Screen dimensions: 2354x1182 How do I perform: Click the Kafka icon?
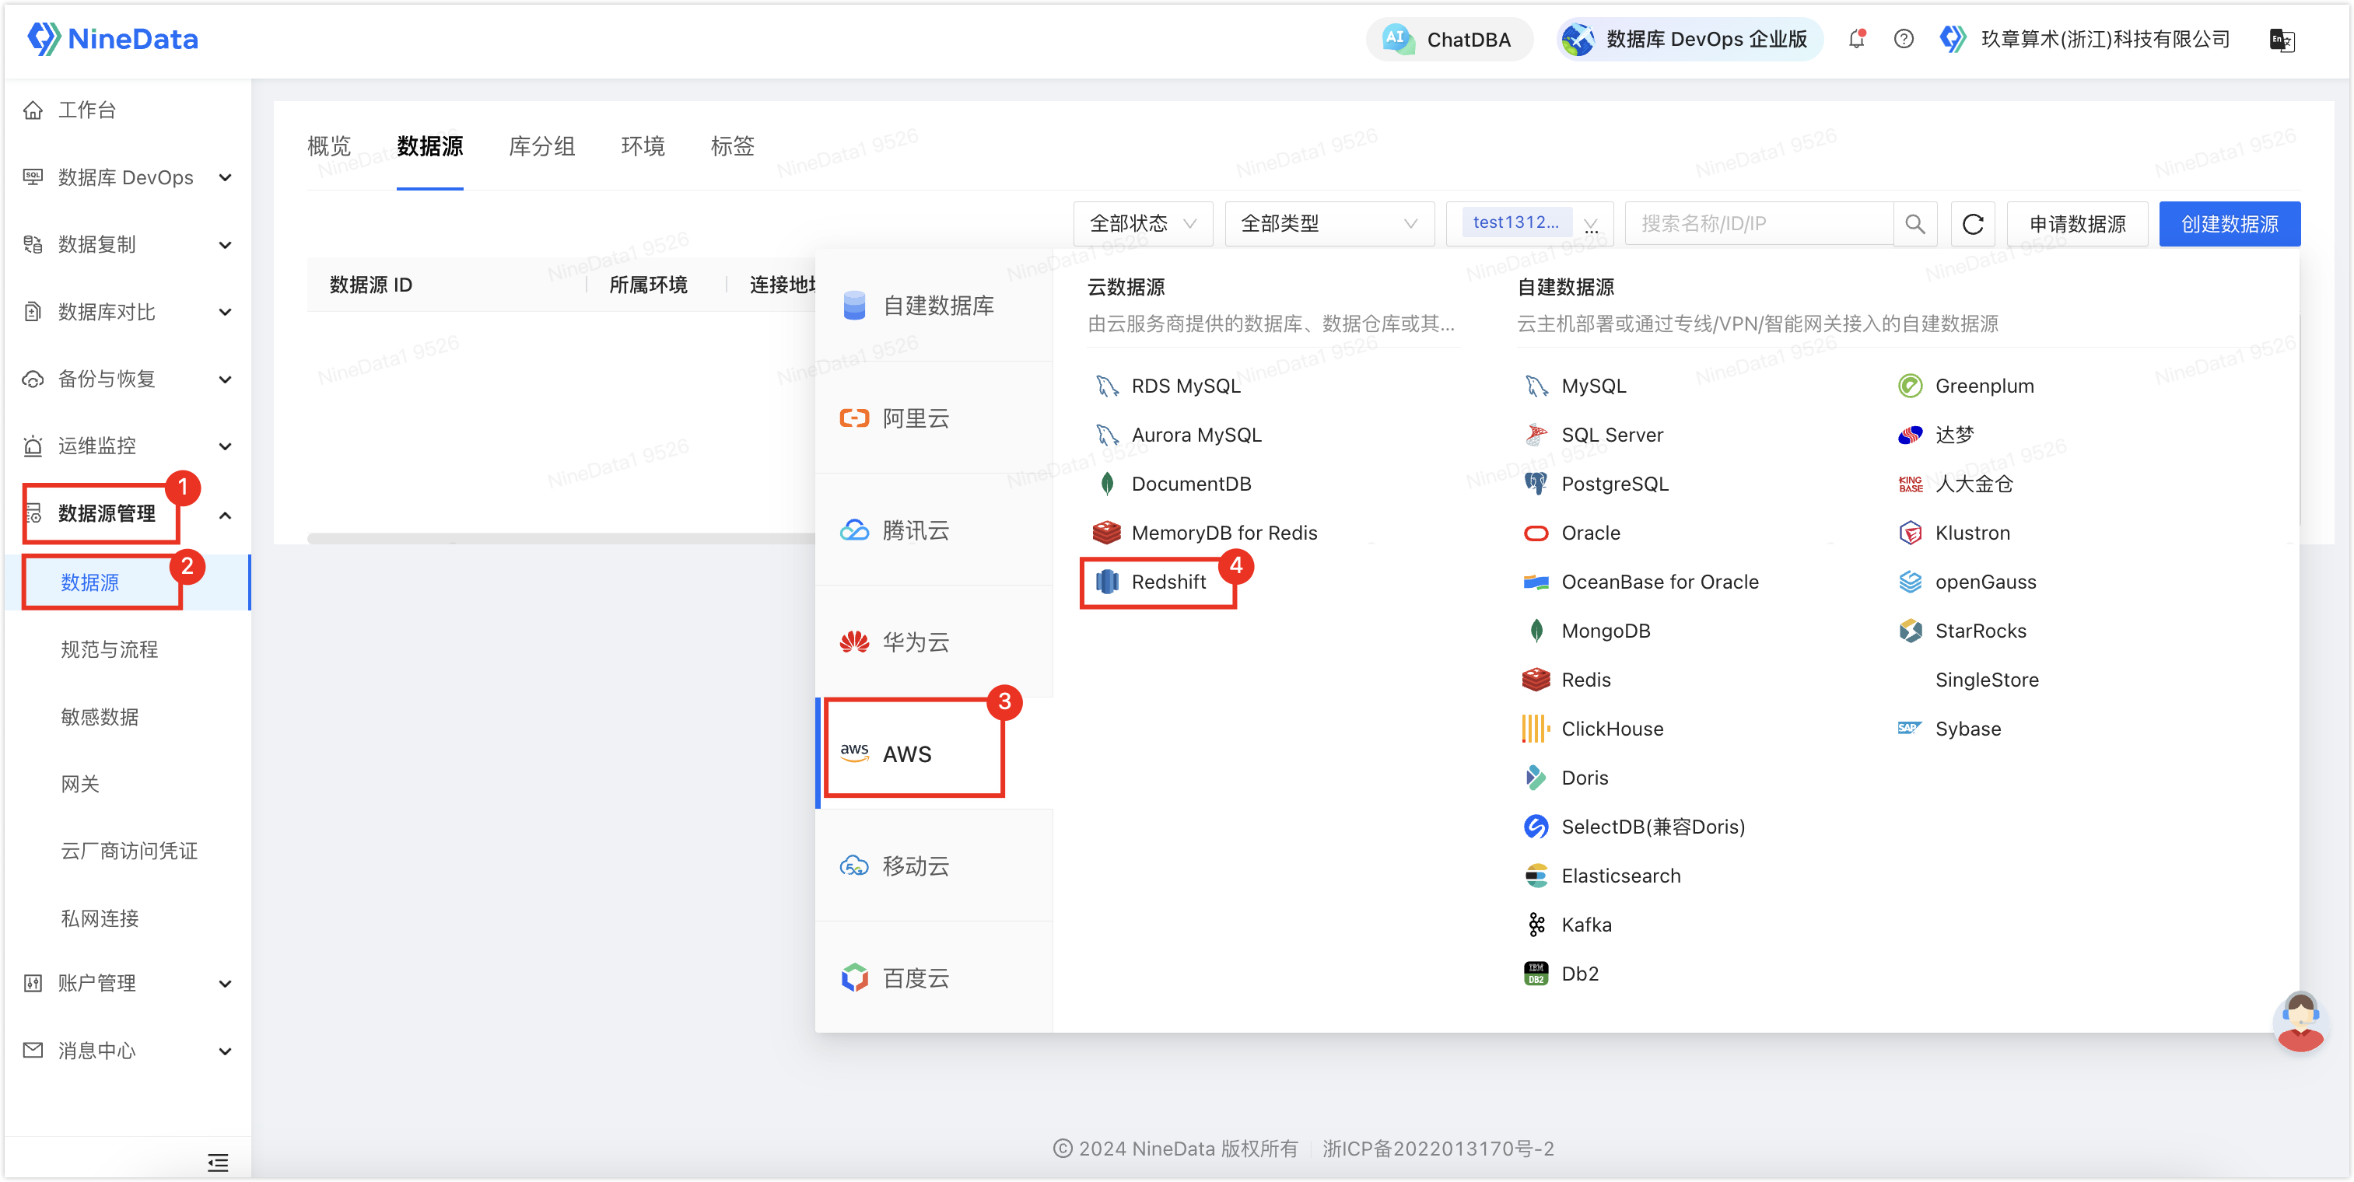pyautogui.click(x=1536, y=925)
